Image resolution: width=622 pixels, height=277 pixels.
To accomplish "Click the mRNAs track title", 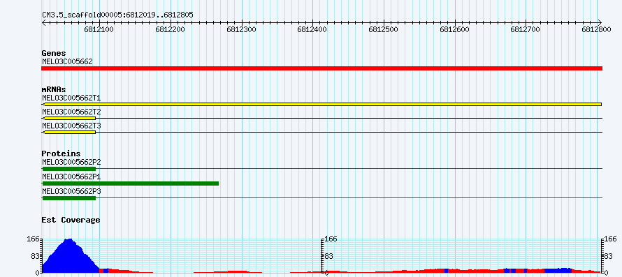I will [x=54, y=89].
